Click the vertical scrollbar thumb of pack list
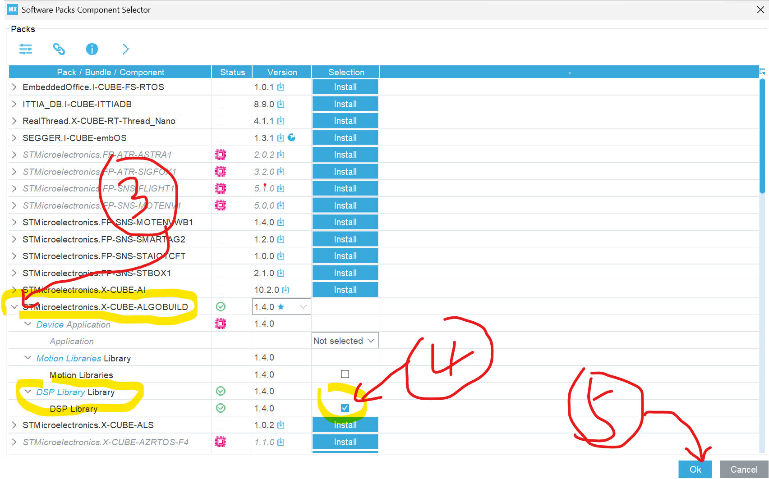Image resolution: width=769 pixels, height=479 pixels. pyautogui.click(x=762, y=136)
